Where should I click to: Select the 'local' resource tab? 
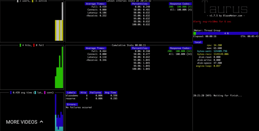198,42
